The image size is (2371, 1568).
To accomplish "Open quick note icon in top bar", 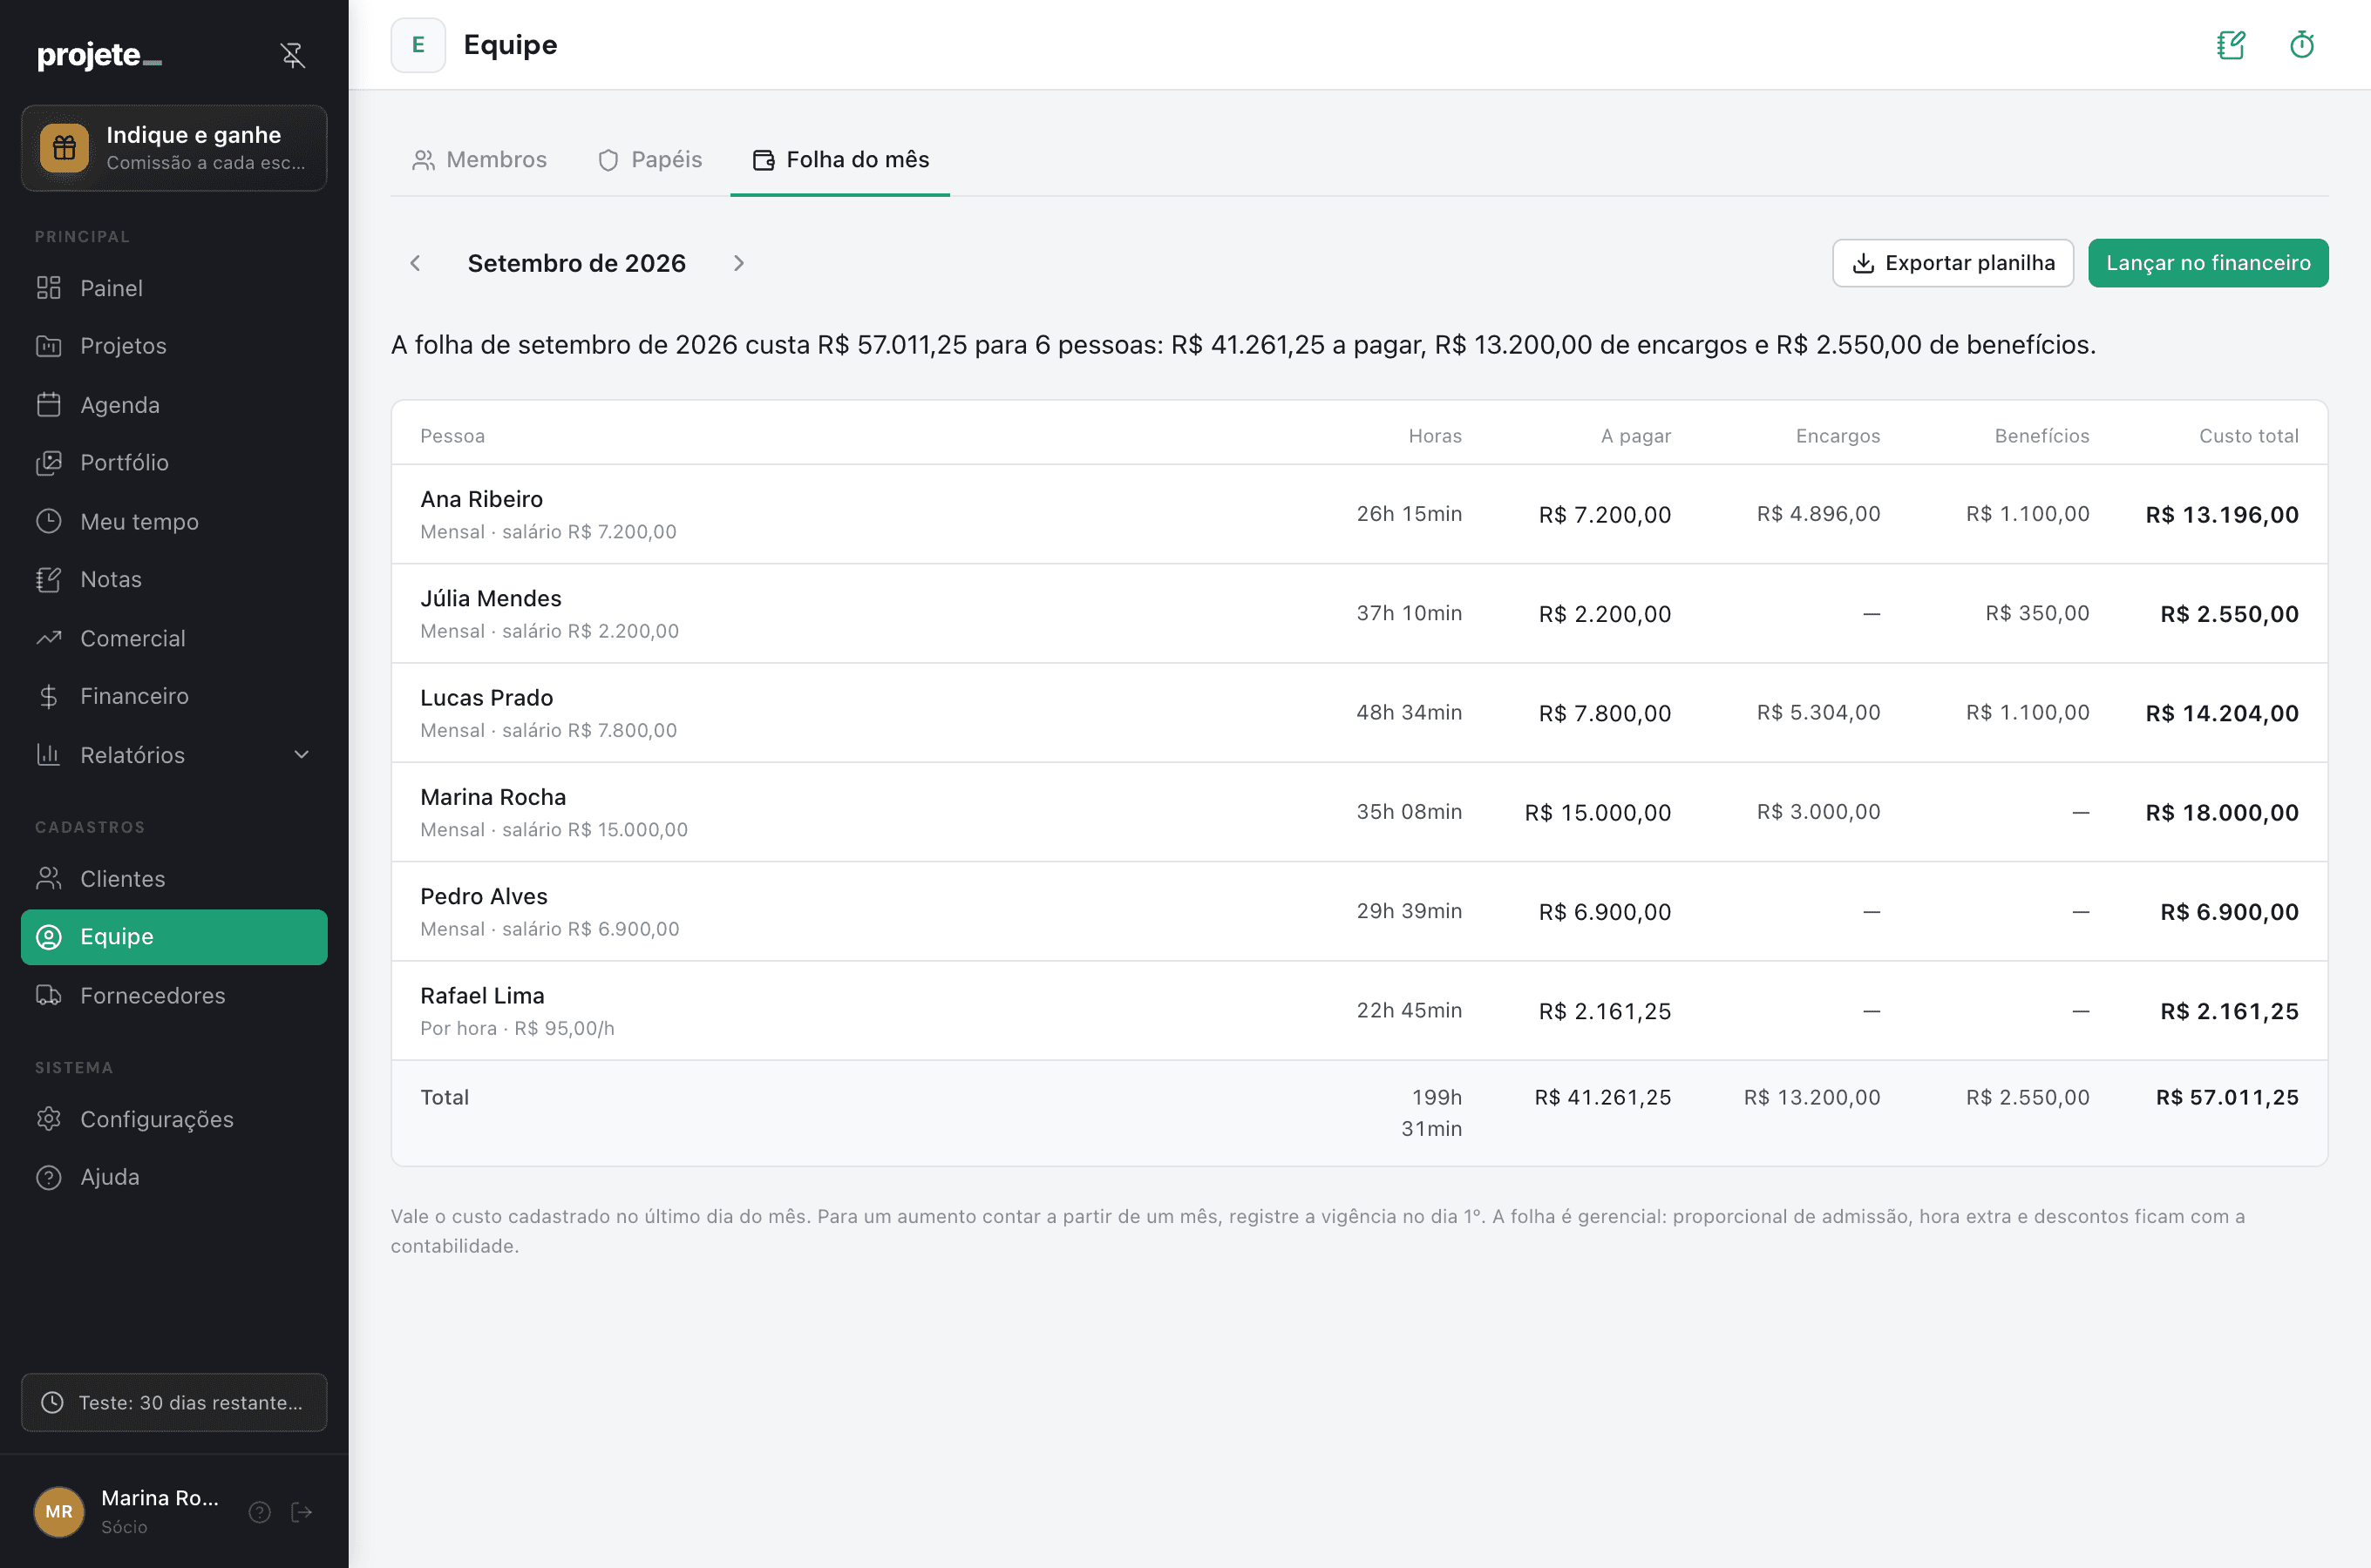I will click(2231, 45).
